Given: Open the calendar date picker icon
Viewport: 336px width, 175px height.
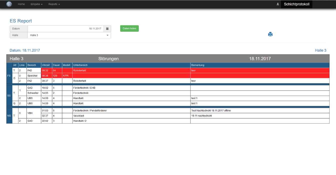Looking at the screenshot, I should coord(107,29).
